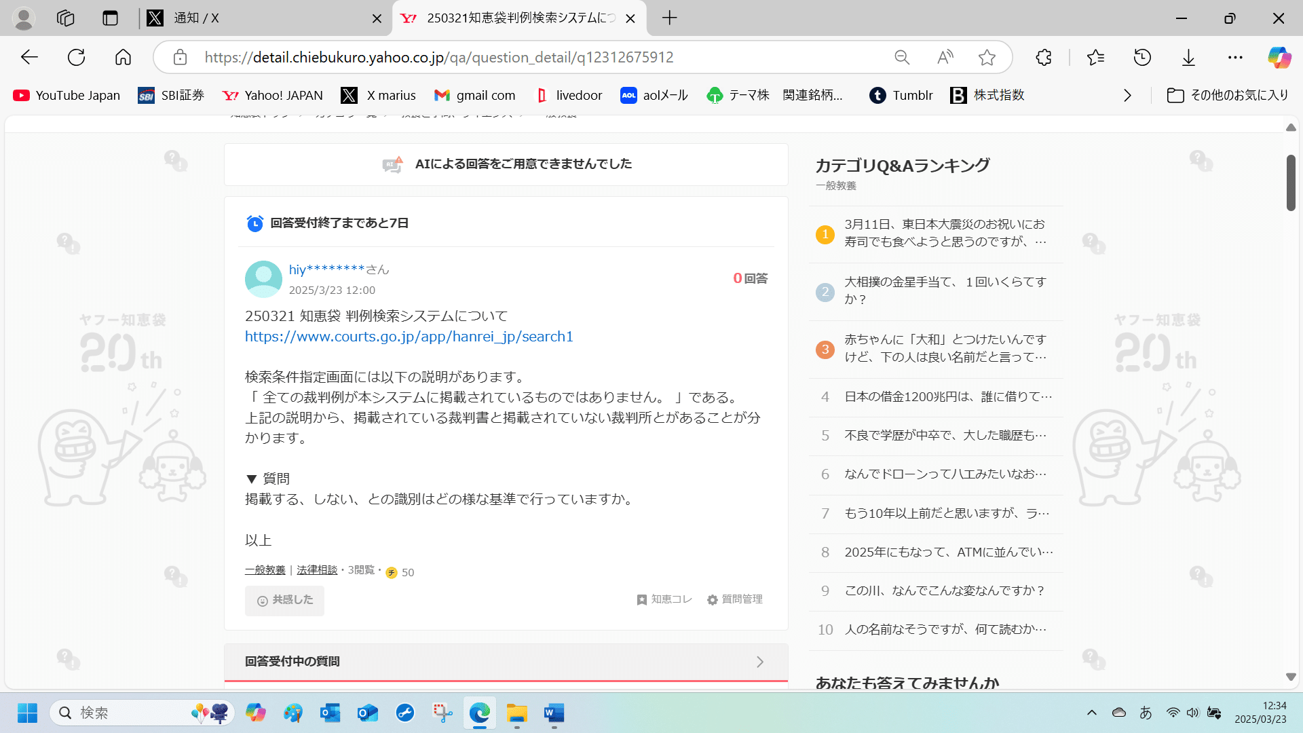Screen dimensions: 1303x733
Task: Open Copilot from the Edge toolbar
Action: tap(1279, 57)
